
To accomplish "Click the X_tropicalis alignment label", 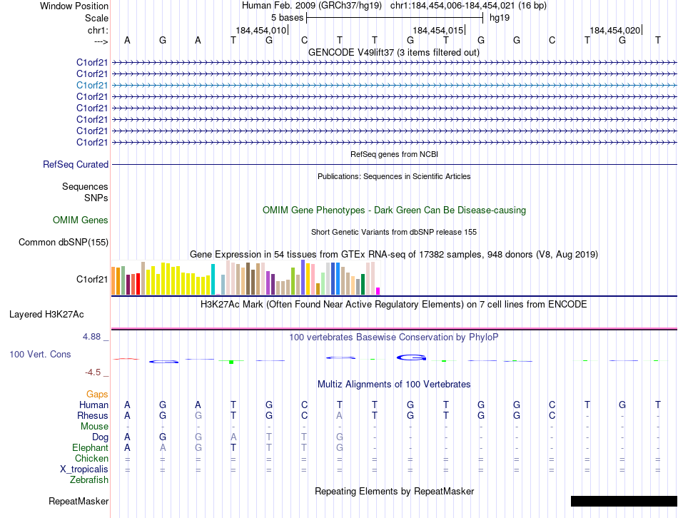I will [84, 469].
